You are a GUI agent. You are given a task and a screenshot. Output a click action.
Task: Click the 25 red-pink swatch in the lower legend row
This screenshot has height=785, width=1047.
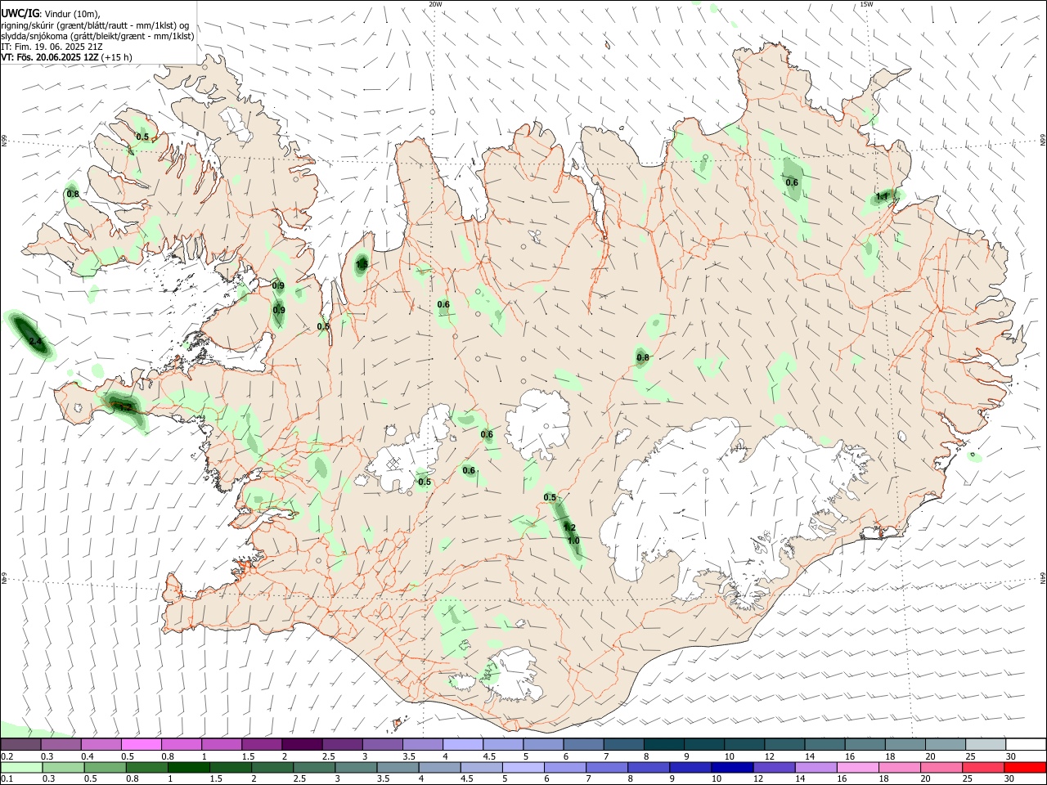click(982, 767)
